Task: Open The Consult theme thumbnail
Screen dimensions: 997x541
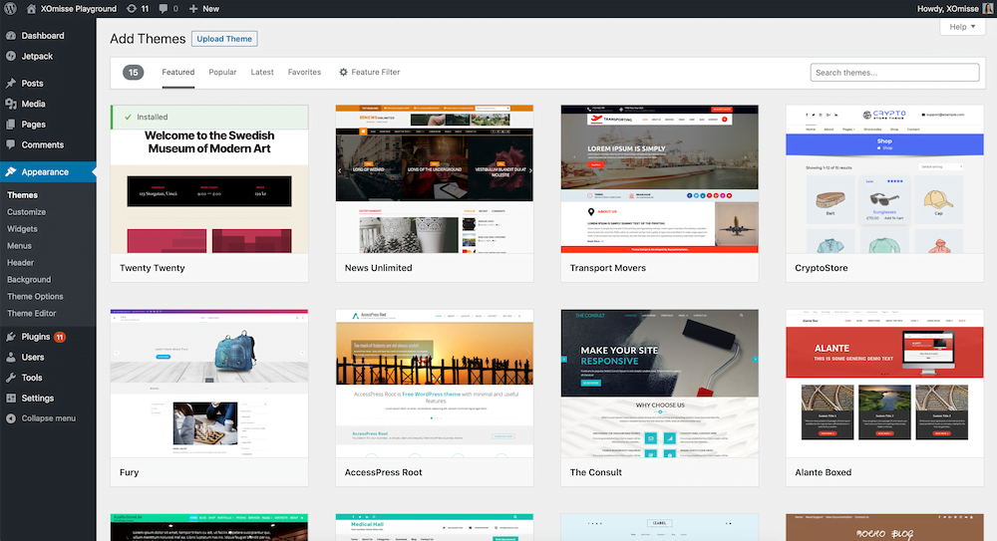Action: click(659, 384)
